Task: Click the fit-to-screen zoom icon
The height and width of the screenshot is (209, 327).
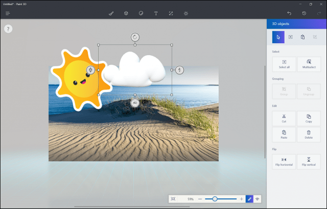Action: pyautogui.click(x=173, y=199)
